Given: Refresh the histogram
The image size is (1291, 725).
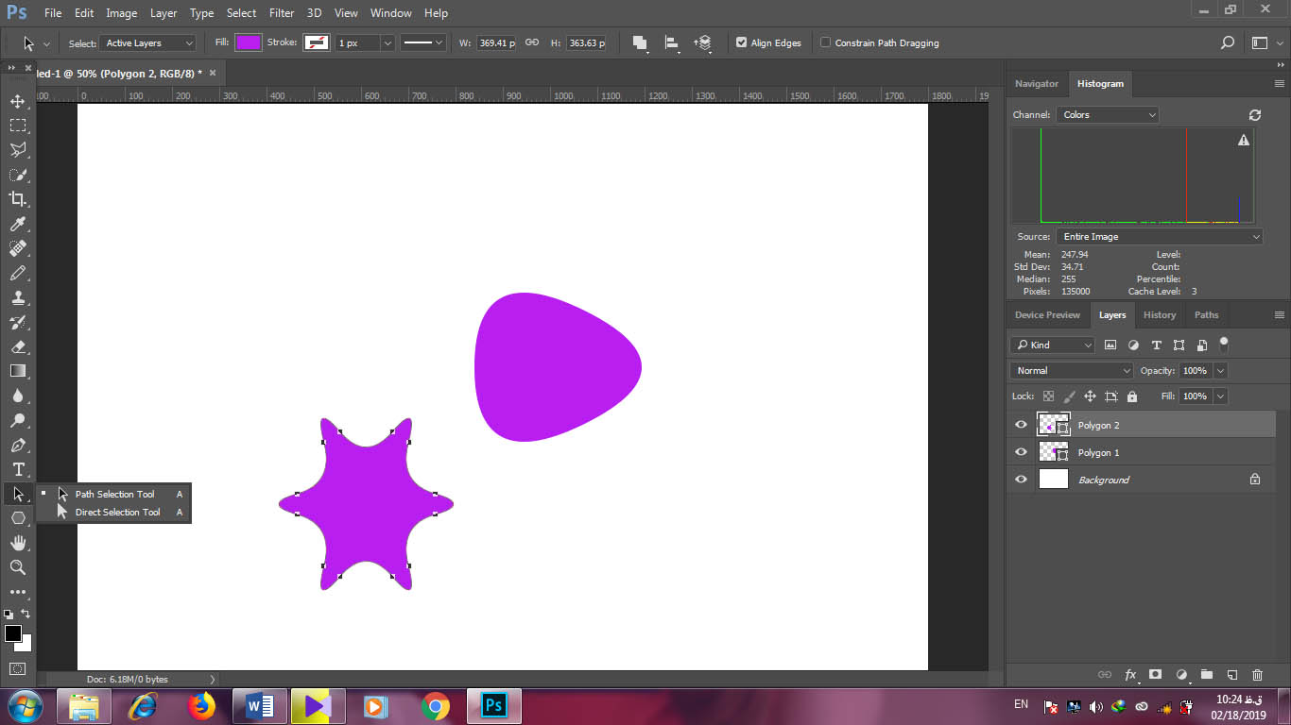Looking at the screenshot, I should tap(1255, 115).
